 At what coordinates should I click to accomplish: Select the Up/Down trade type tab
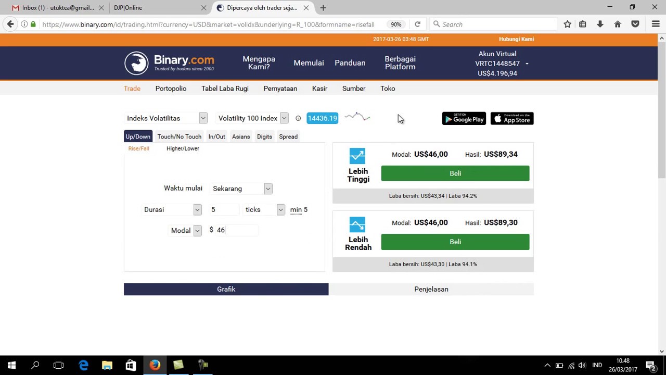click(138, 136)
